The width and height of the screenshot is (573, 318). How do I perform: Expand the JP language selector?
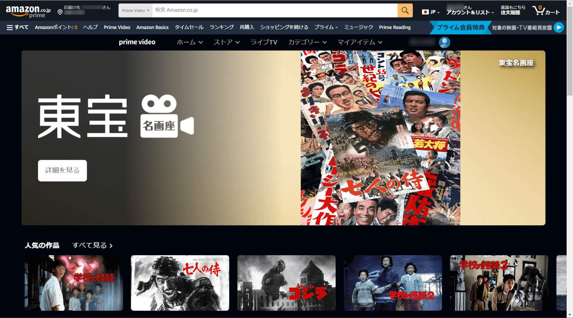(x=431, y=12)
